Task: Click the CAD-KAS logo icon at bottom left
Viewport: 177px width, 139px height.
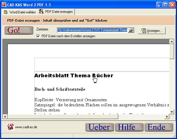Action: pyautogui.click(x=11, y=127)
